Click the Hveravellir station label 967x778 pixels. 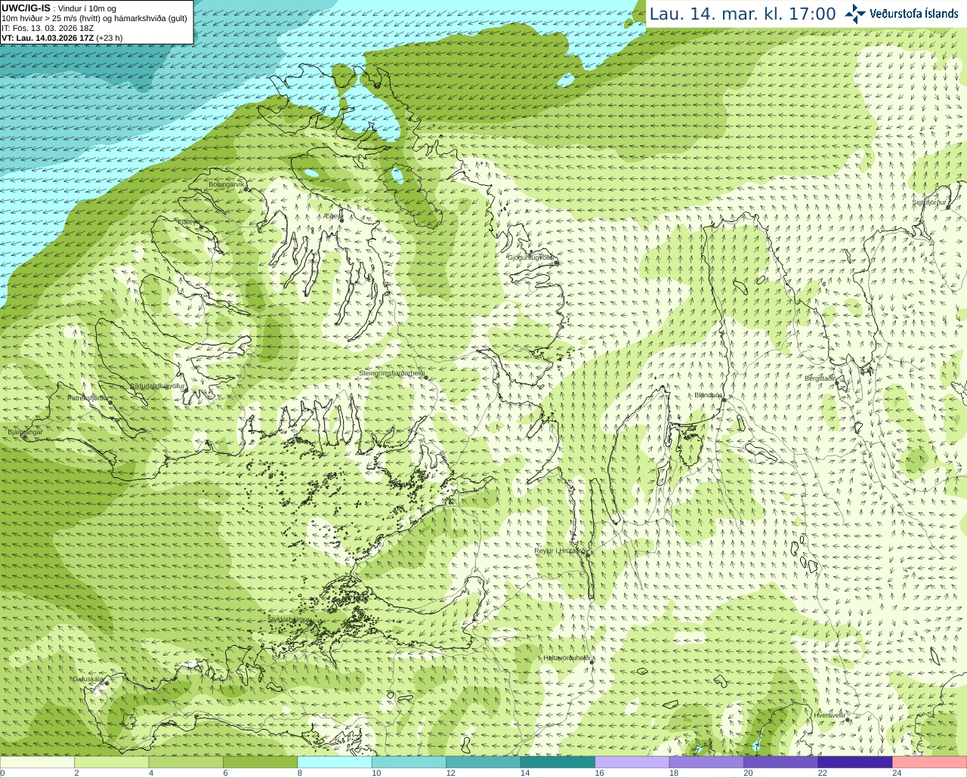pos(829,715)
